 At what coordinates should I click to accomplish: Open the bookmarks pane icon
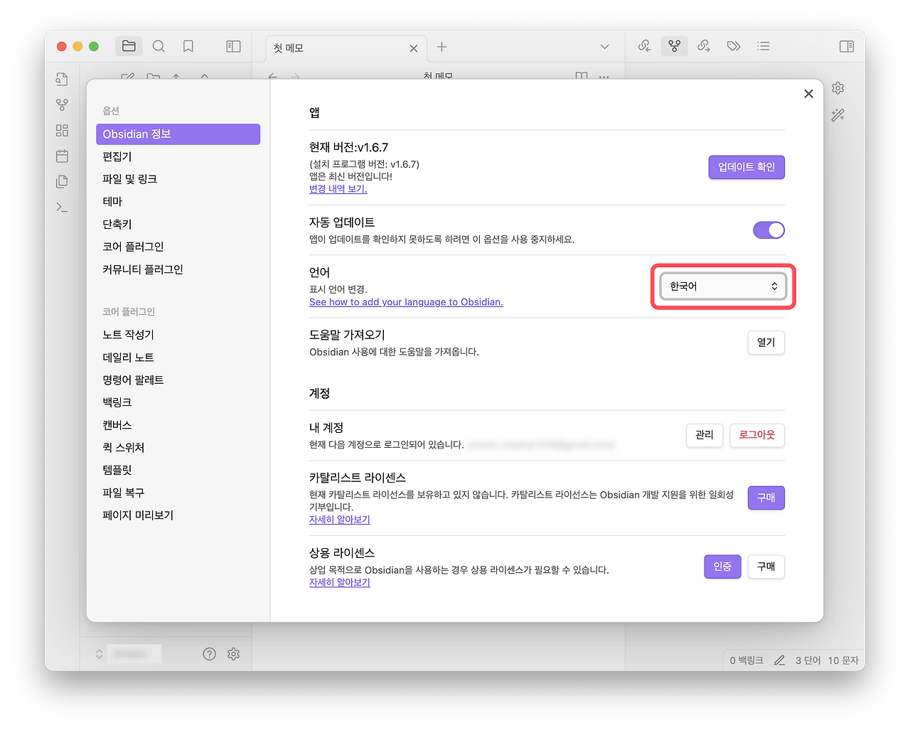coord(188,46)
